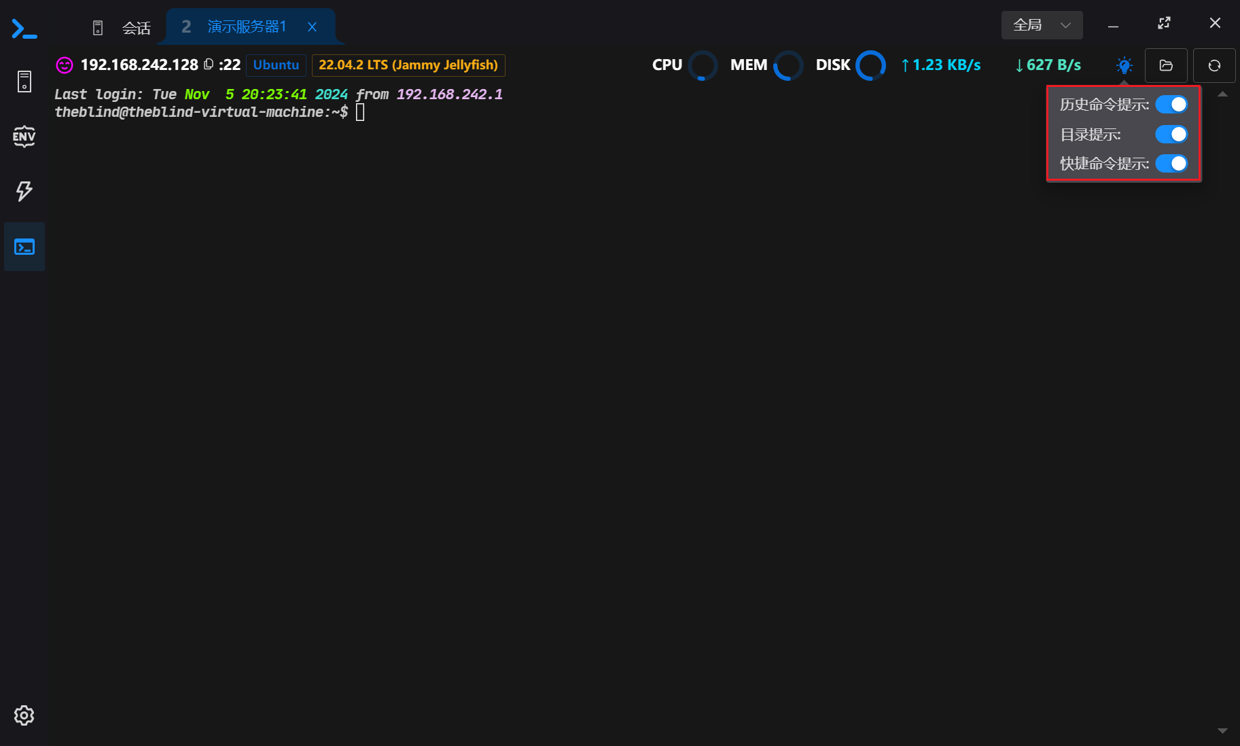Toggle 历史命令提示 switch
This screenshot has height=746, width=1240.
point(1171,104)
